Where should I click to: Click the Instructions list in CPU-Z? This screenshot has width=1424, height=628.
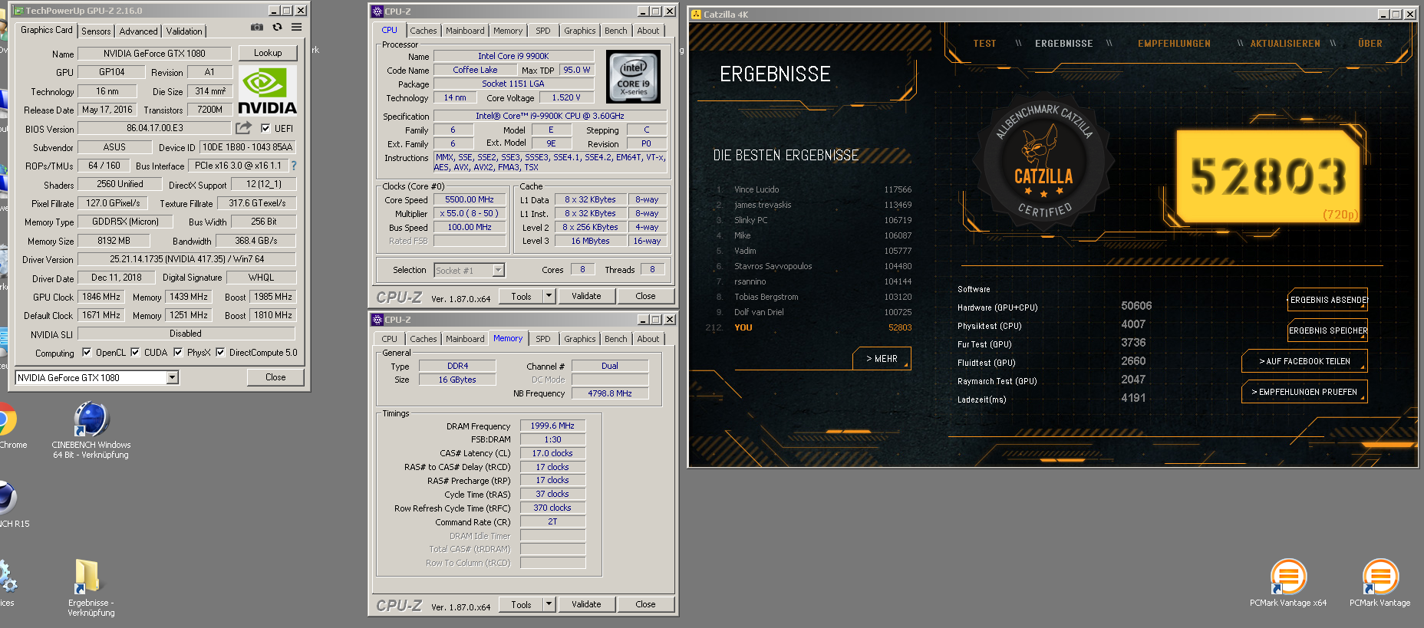(x=550, y=162)
